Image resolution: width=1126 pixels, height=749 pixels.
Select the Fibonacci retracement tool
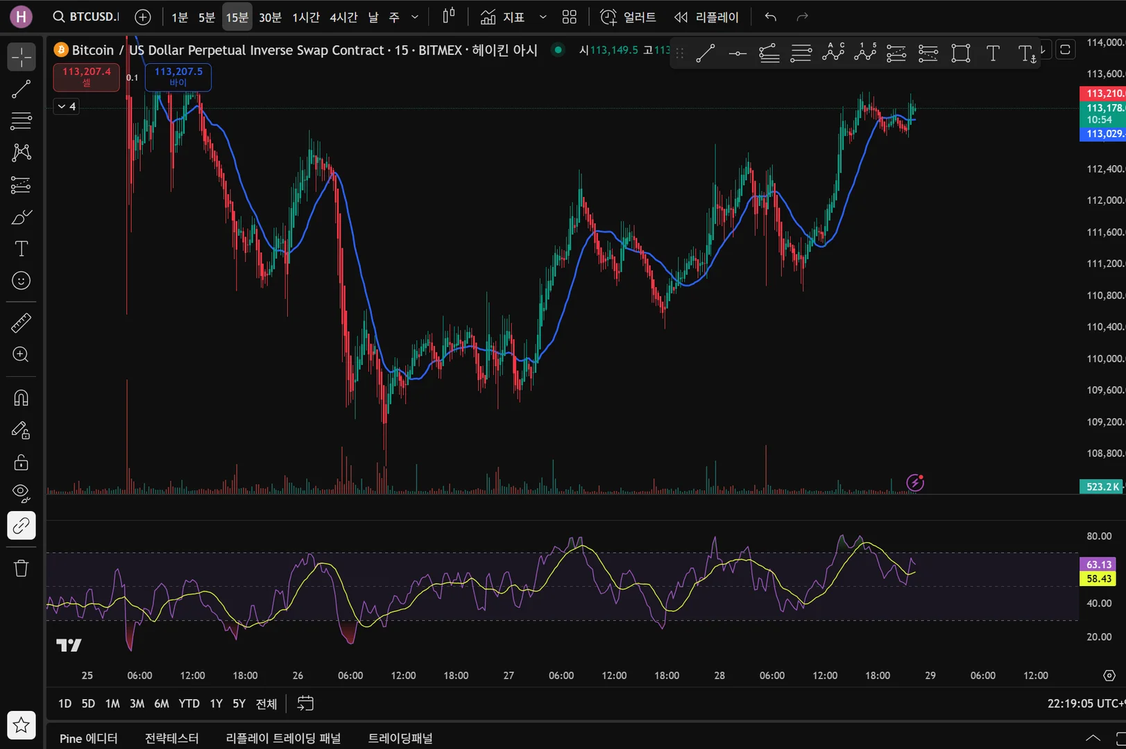coord(21,121)
